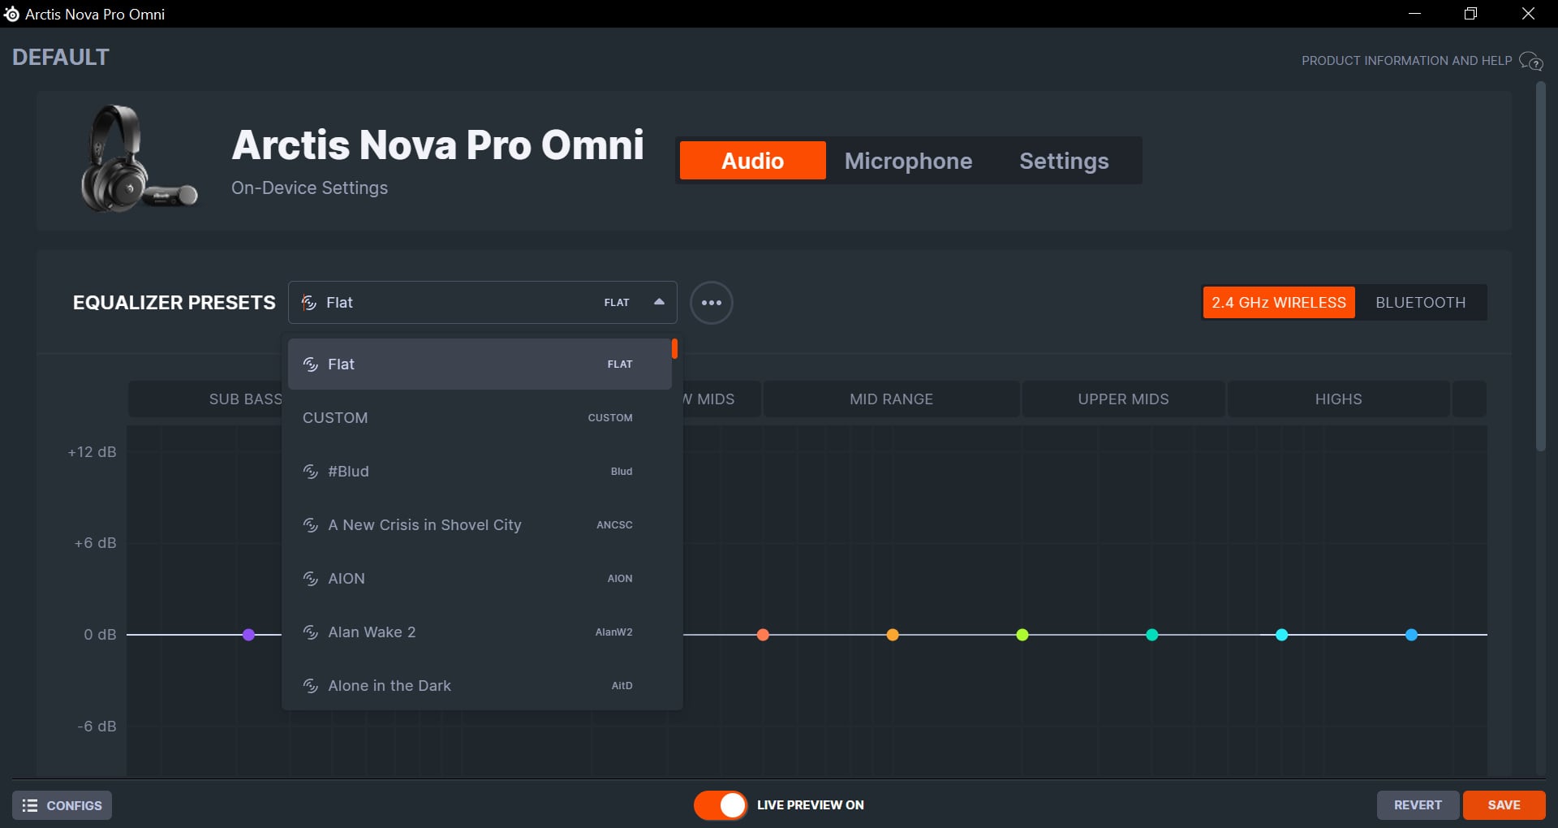Click the SAVE button
This screenshot has height=828, width=1558.
(x=1504, y=805)
